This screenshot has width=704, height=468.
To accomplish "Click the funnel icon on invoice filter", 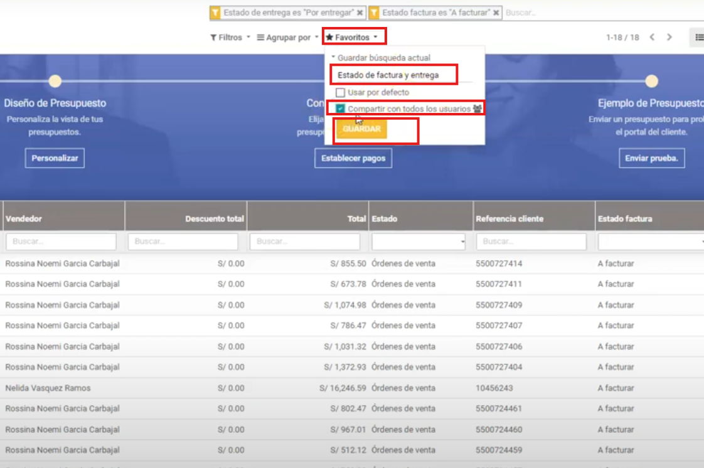I will (373, 13).
